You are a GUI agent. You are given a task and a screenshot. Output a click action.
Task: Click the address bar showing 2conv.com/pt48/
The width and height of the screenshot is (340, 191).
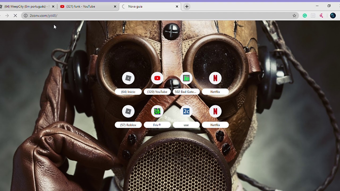click(159, 16)
